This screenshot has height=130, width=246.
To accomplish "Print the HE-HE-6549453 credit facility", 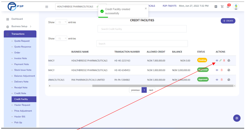I will pos(229,70).
